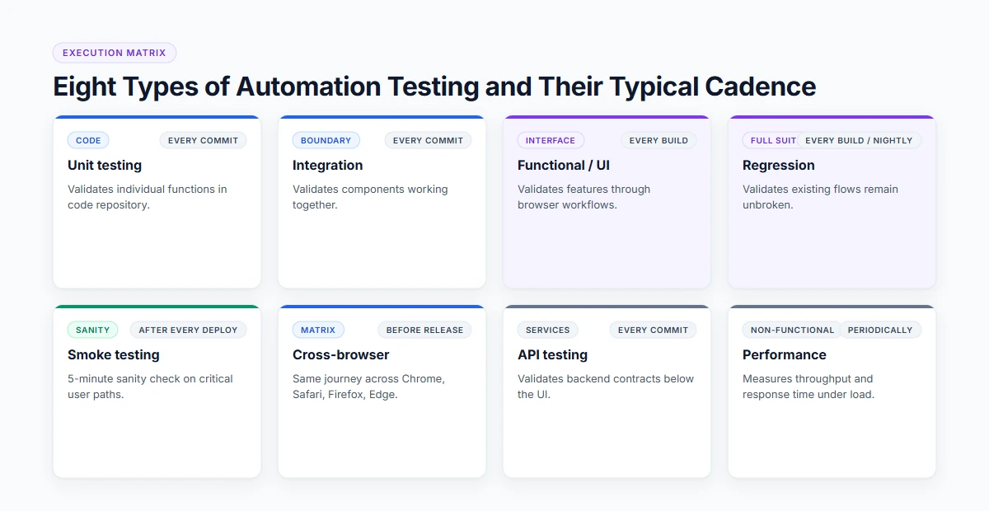Viewport: 989px width, 511px height.
Task: Click the FULL SUIT tag on Regression card
Action: tap(772, 140)
